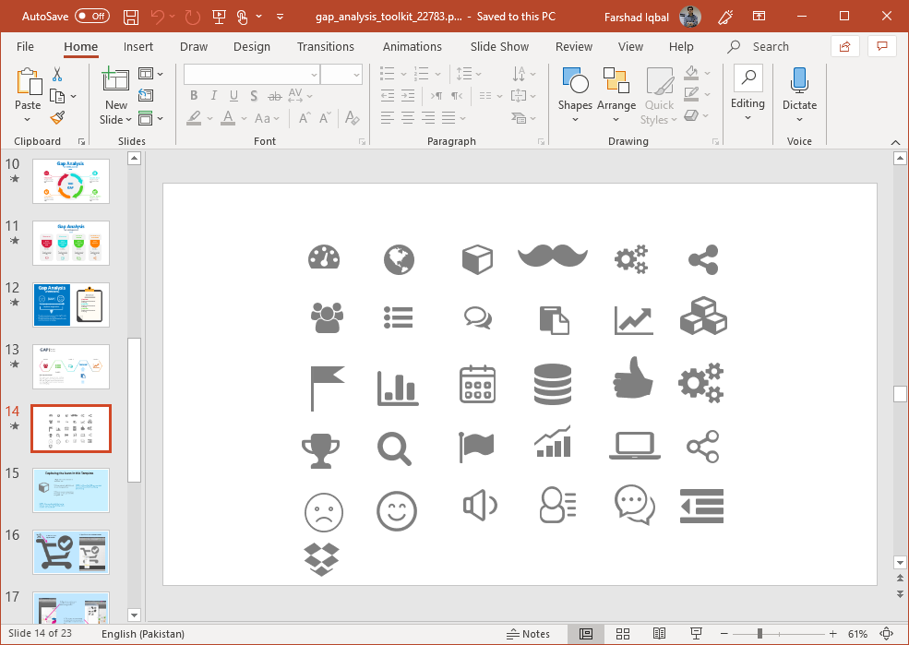Image resolution: width=909 pixels, height=645 pixels.
Task: Click the Share icon near ribbon tabs
Action: (844, 46)
